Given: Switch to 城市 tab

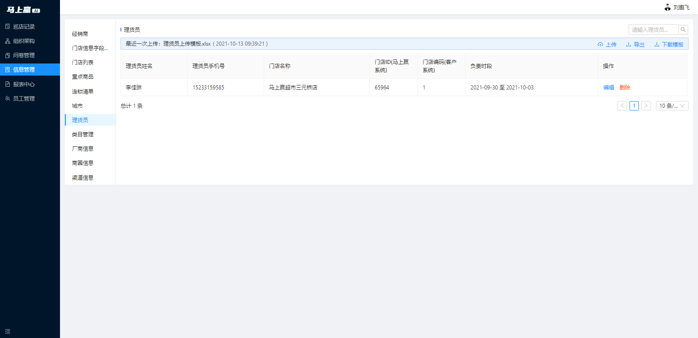Looking at the screenshot, I should (90, 106).
